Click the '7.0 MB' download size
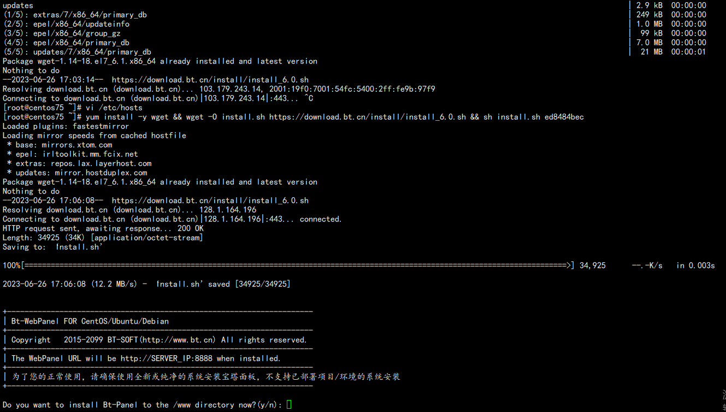 pos(649,43)
